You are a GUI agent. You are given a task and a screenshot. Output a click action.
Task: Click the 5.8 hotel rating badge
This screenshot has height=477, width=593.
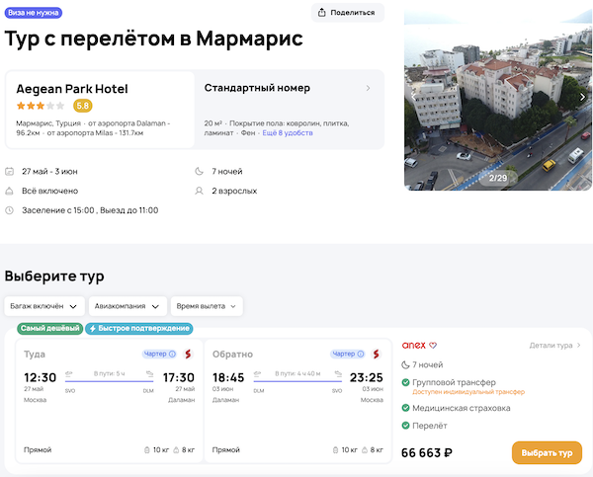83,106
